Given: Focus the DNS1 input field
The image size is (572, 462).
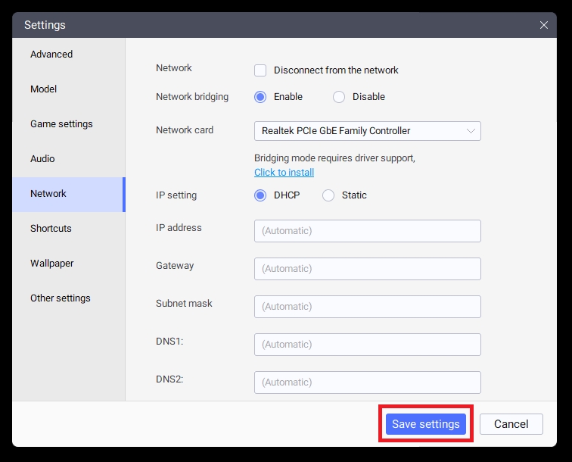Looking at the screenshot, I should point(367,345).
